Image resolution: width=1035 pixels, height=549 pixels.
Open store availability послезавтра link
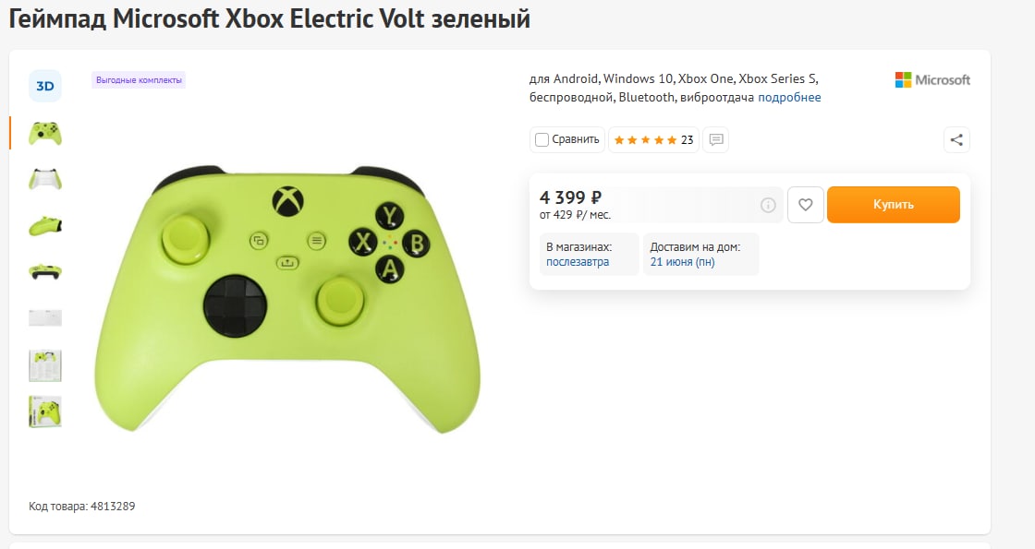point(578,262)
